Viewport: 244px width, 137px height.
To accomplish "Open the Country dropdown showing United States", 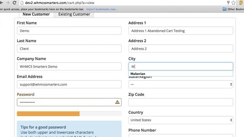I will [181, 120].
